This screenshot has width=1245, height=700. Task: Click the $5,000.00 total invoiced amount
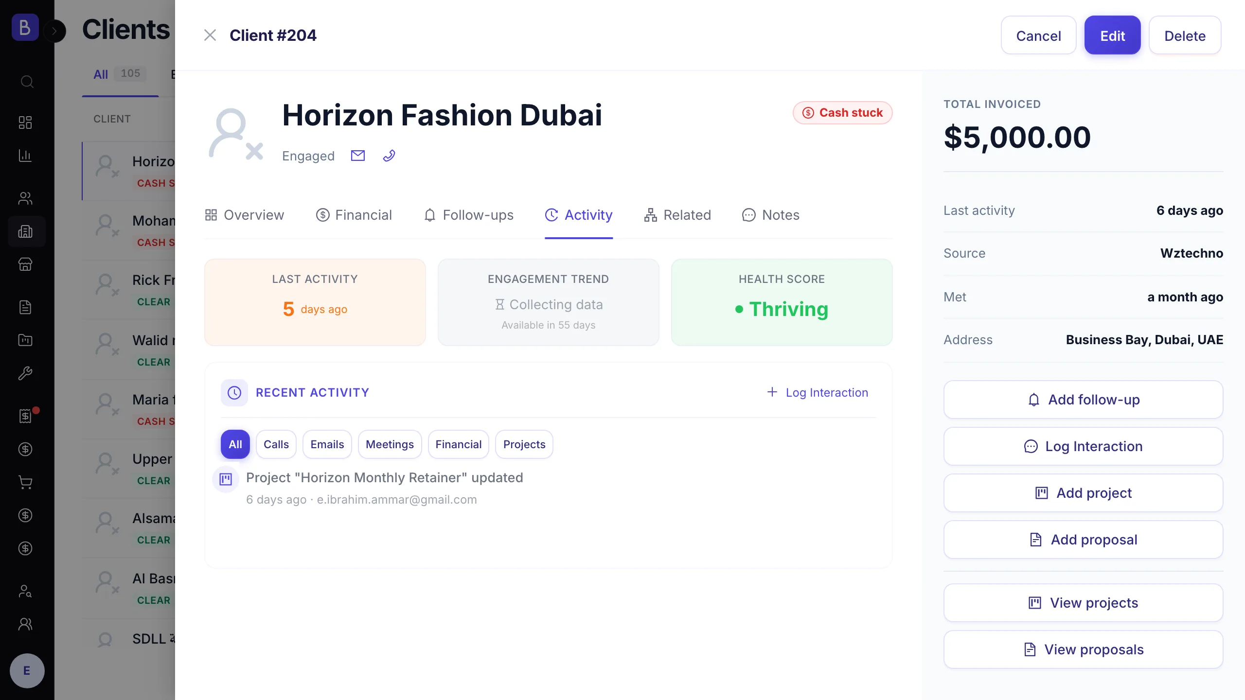[1017, 137]
